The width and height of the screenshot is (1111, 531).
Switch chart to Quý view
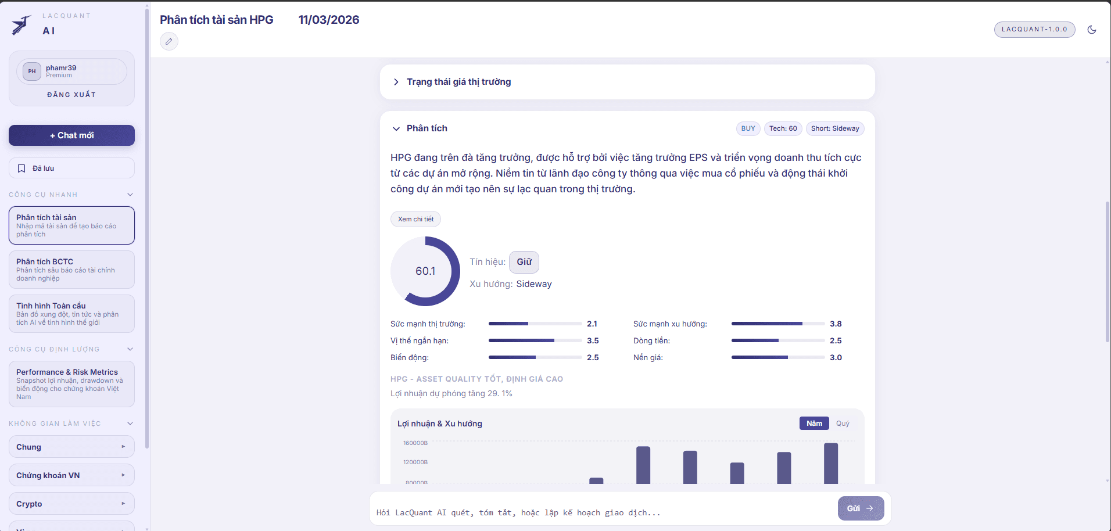pos(843,424)
